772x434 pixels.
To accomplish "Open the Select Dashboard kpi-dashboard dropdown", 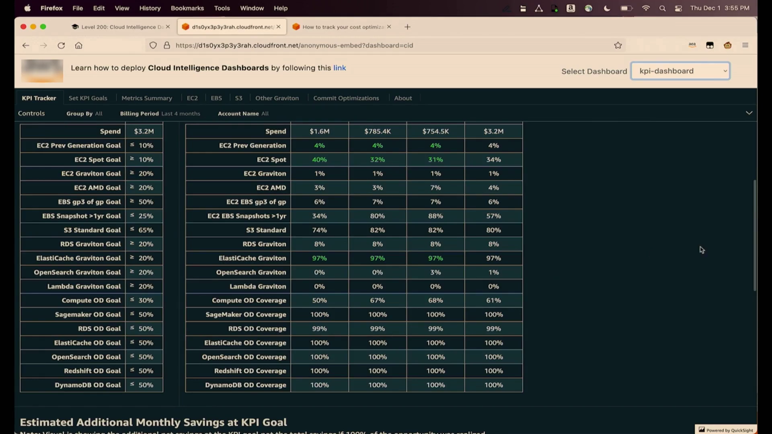I will [x=680, y=71].
